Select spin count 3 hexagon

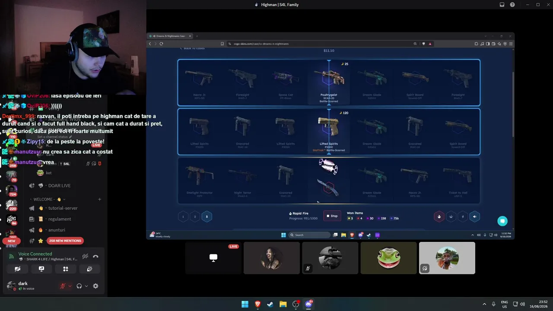[x=207, y=216]
